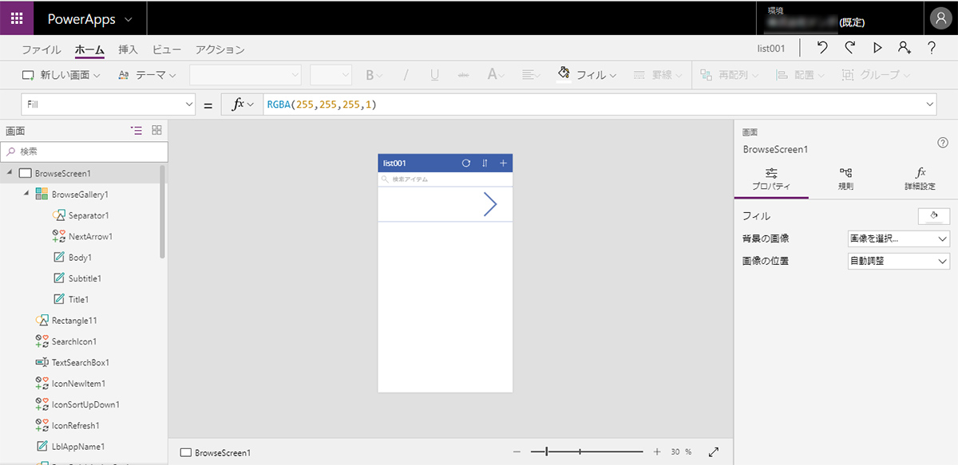Screen dimensions: 958x465
Task: Switch tree to thumbnail grid view
Action: [156, 130]
